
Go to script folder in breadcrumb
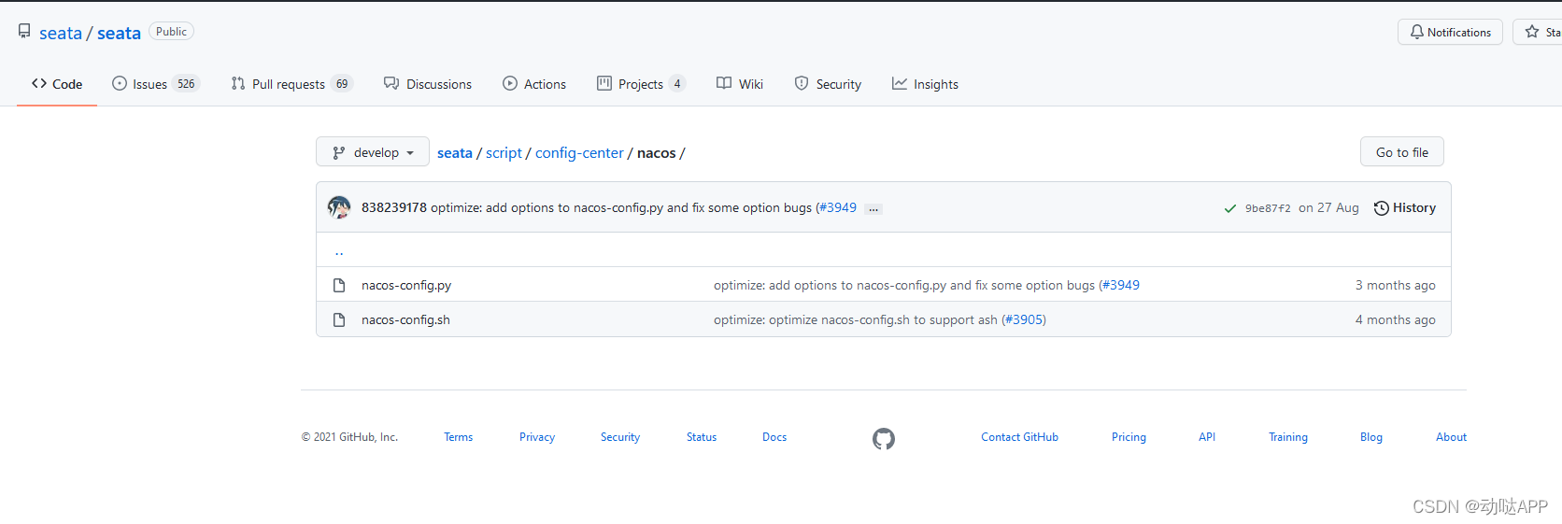coord(504,153)
